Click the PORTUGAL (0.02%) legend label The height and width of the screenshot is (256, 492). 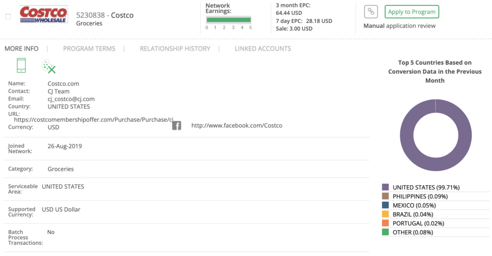click(418, 223)
